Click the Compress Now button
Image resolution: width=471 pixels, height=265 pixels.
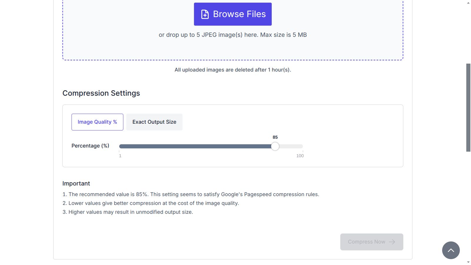372,242
